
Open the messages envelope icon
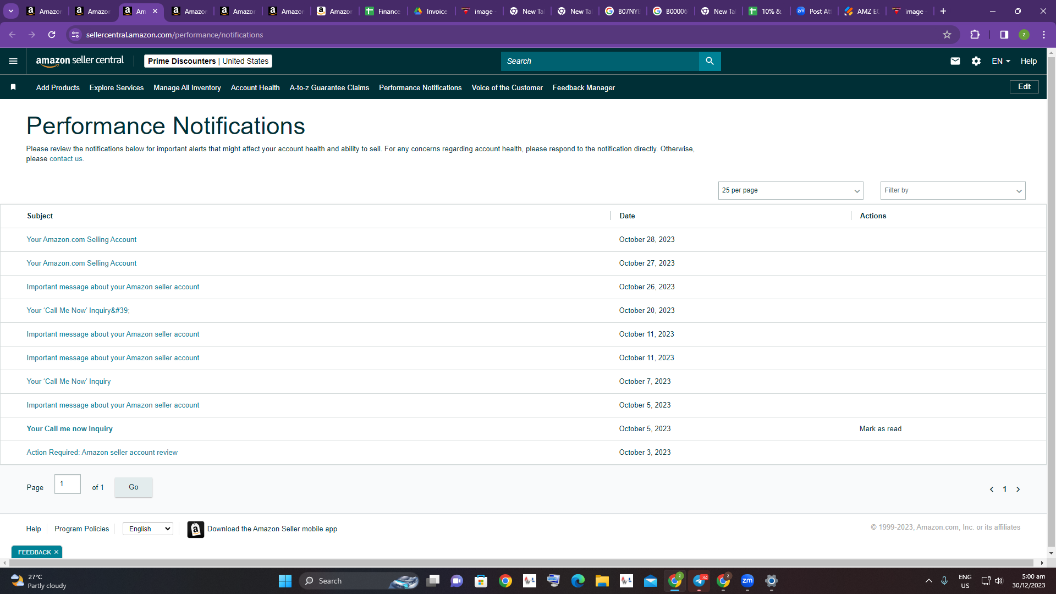pos(955,61)
